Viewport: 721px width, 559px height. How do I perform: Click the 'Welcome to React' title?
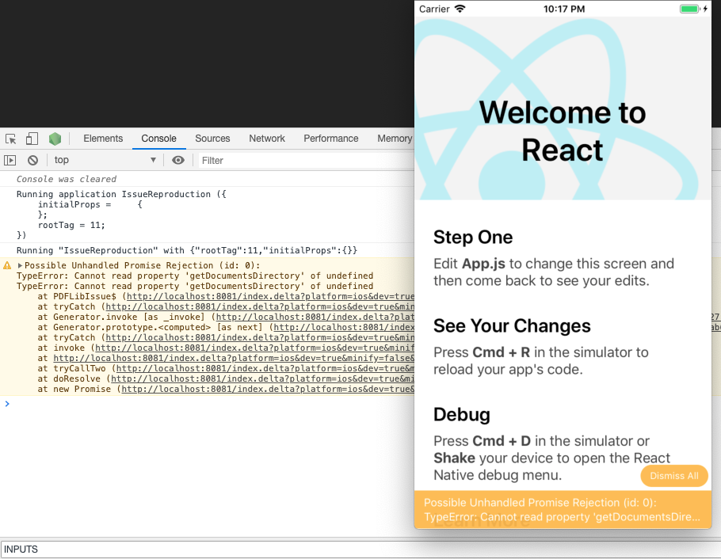click(x=563, y=131)
